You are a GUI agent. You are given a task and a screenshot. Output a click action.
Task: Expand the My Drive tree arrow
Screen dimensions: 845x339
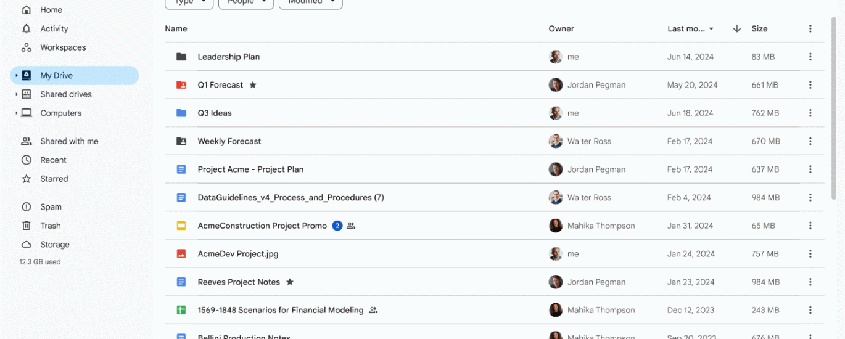click(x=17, y=76)
